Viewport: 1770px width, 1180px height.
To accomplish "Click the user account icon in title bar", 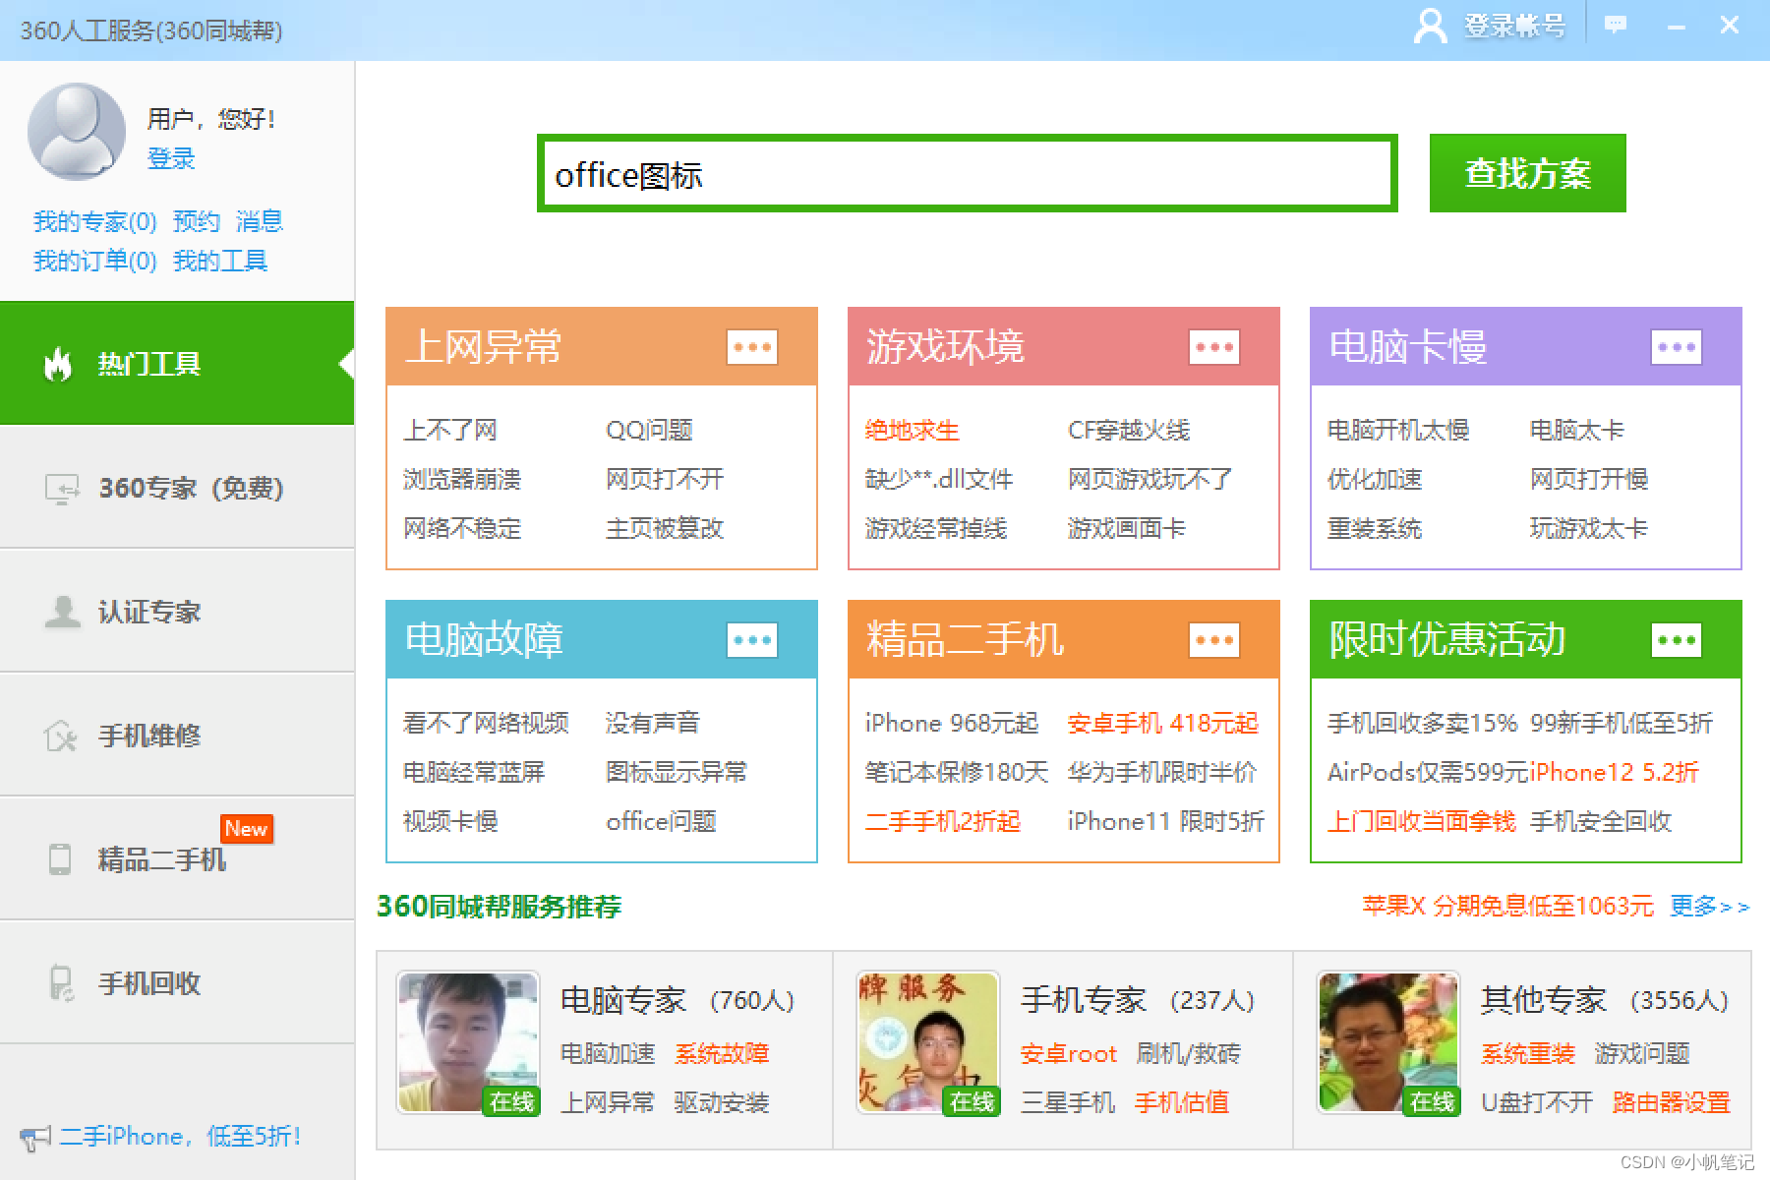I will pyautogui.click(x=1430, y=26).
